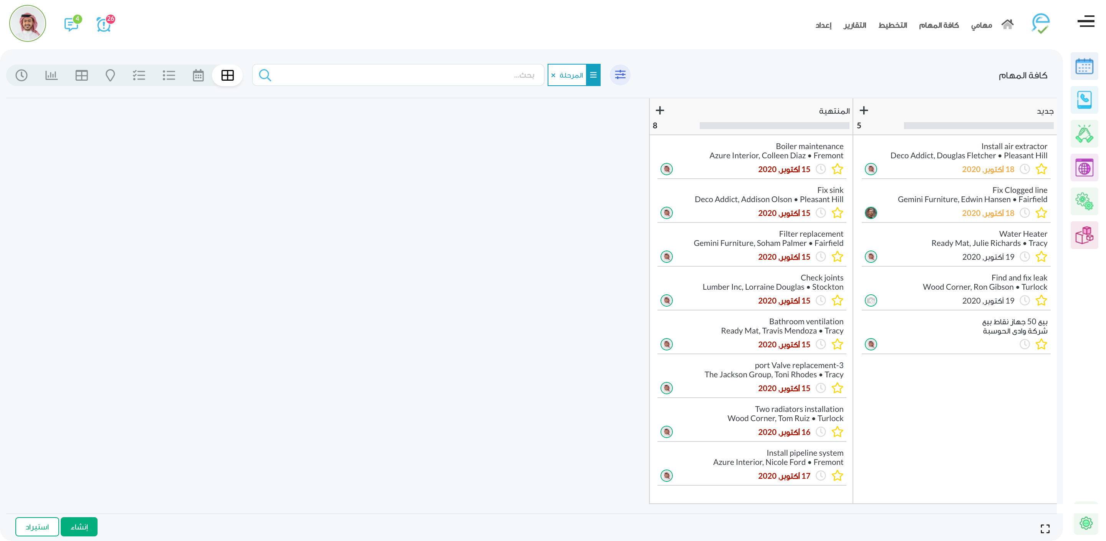This screenshot has width=1106, height=541.
Task: Star the Boiler maintenance task
Action: (x=837, y=169)
